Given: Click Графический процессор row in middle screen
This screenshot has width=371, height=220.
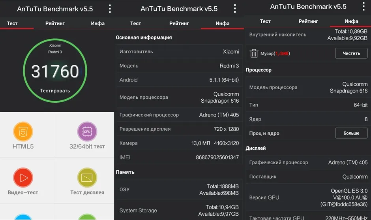Looking at the screenshot, I should click(179, 115).
